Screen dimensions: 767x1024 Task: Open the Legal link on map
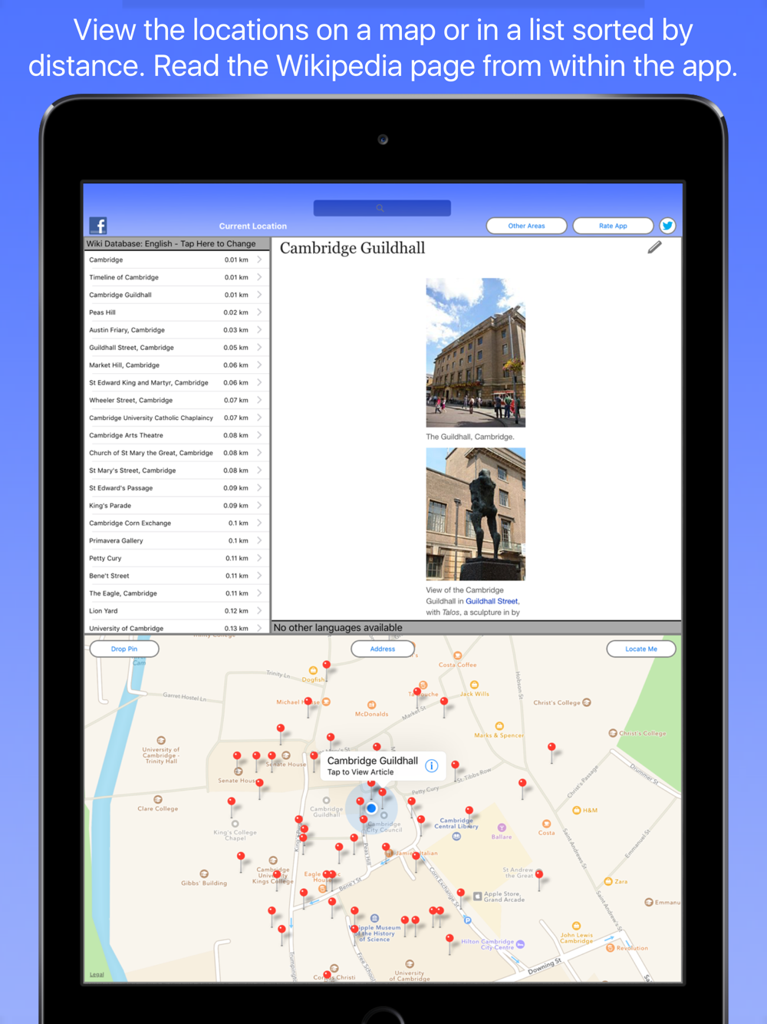click(97, 975)
